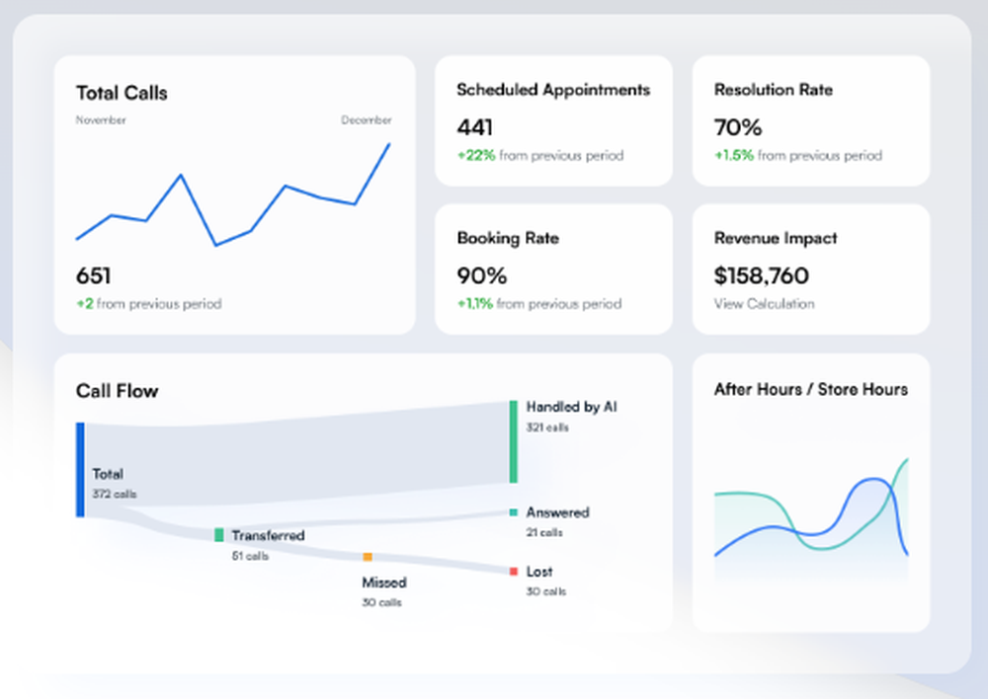Viewport: 988px width, 699px height.
Task: Click the Revenue Impact heading
Action: pyautogui.click(x=776, y=238)
